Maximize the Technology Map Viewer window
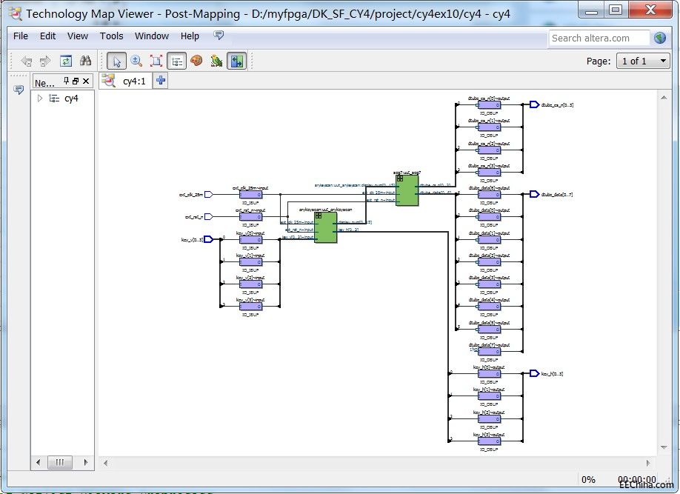The width and height of the screenshot is (680, 494). [x=616, y=10]
